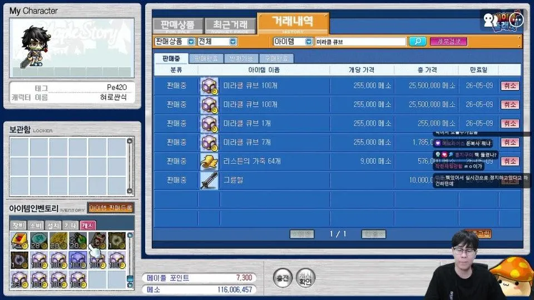This screenshot has height=300, width=534.
Task: Open the 판매완료 sub-tab
Action: (x=206, y=58)
